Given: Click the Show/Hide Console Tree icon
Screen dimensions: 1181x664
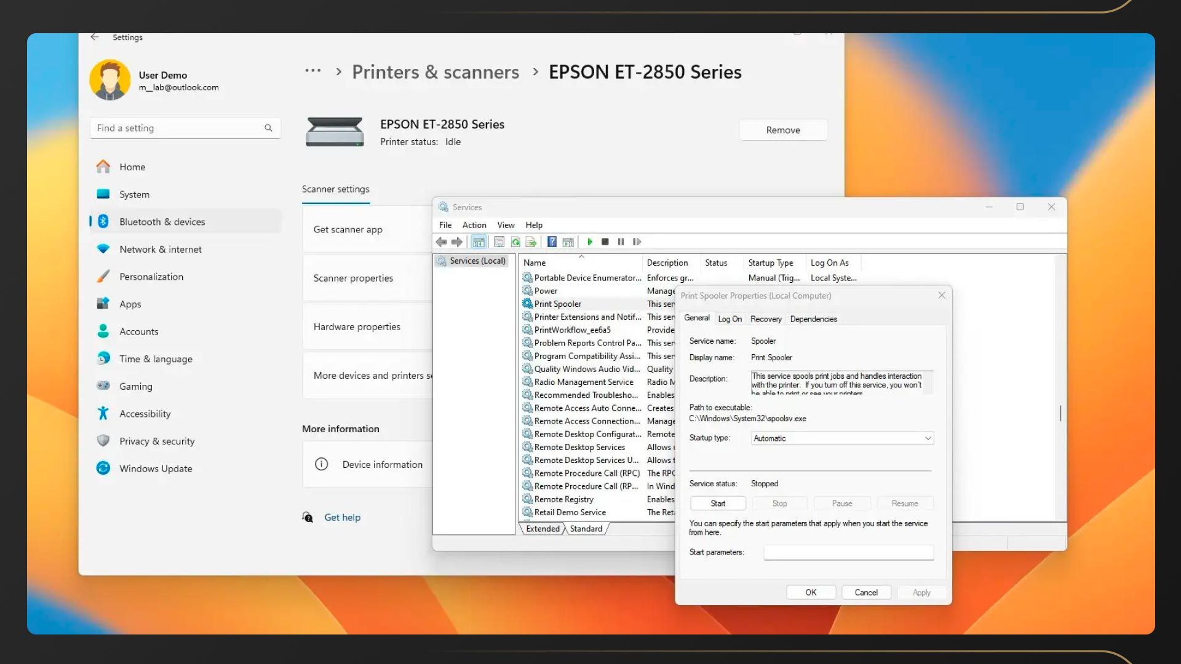Looking at the screenshot, I should 479,242.
